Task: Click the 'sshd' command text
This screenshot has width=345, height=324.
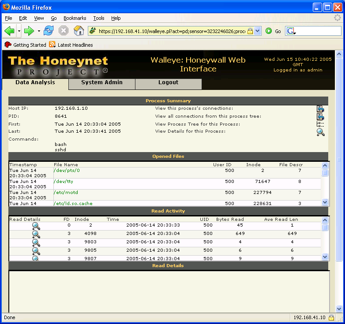Action: 60,150
